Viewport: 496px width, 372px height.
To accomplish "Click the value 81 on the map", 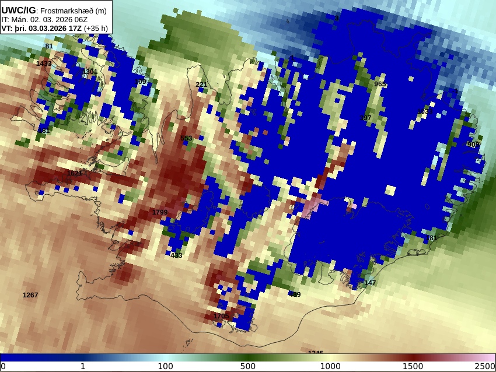I will 48,46.
